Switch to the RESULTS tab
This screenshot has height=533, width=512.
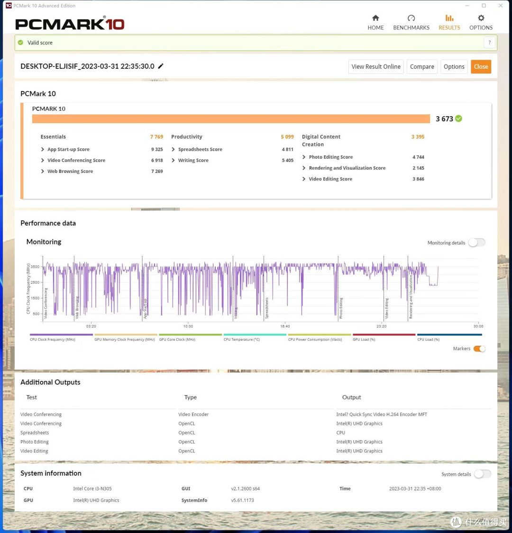(x=449, y=22)
